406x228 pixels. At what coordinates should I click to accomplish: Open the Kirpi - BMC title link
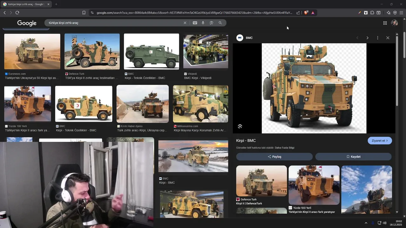246,141
